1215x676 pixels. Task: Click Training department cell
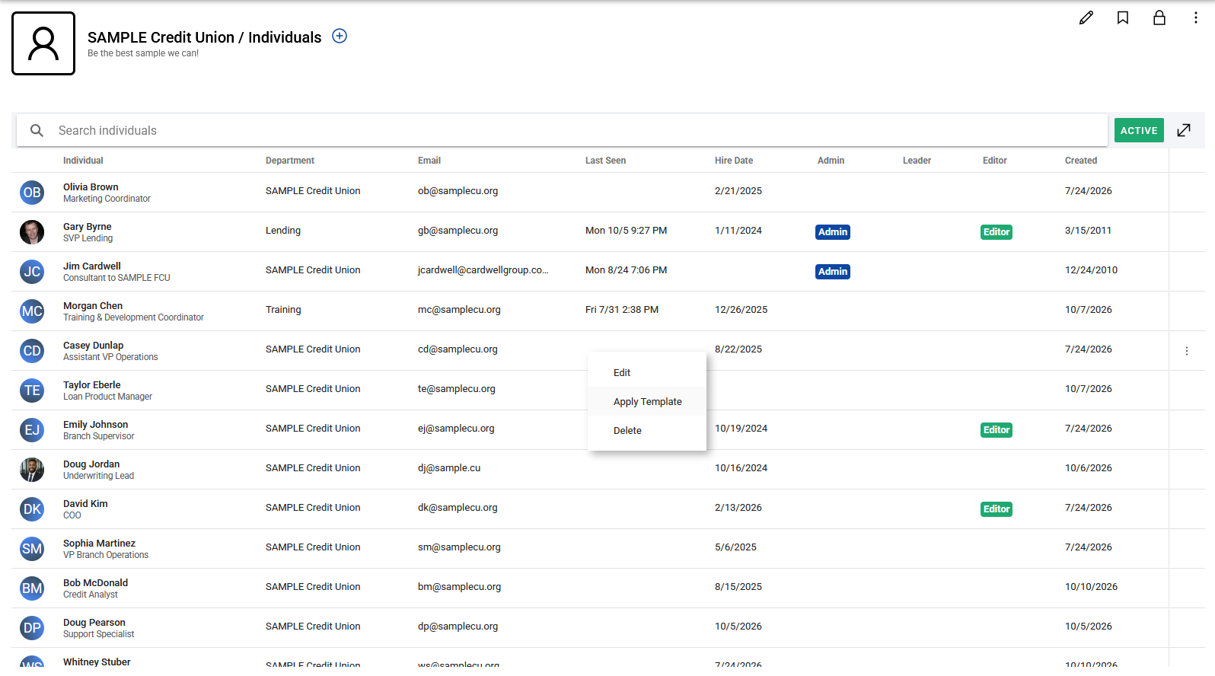pyautogui.click(x=283, y=310)
